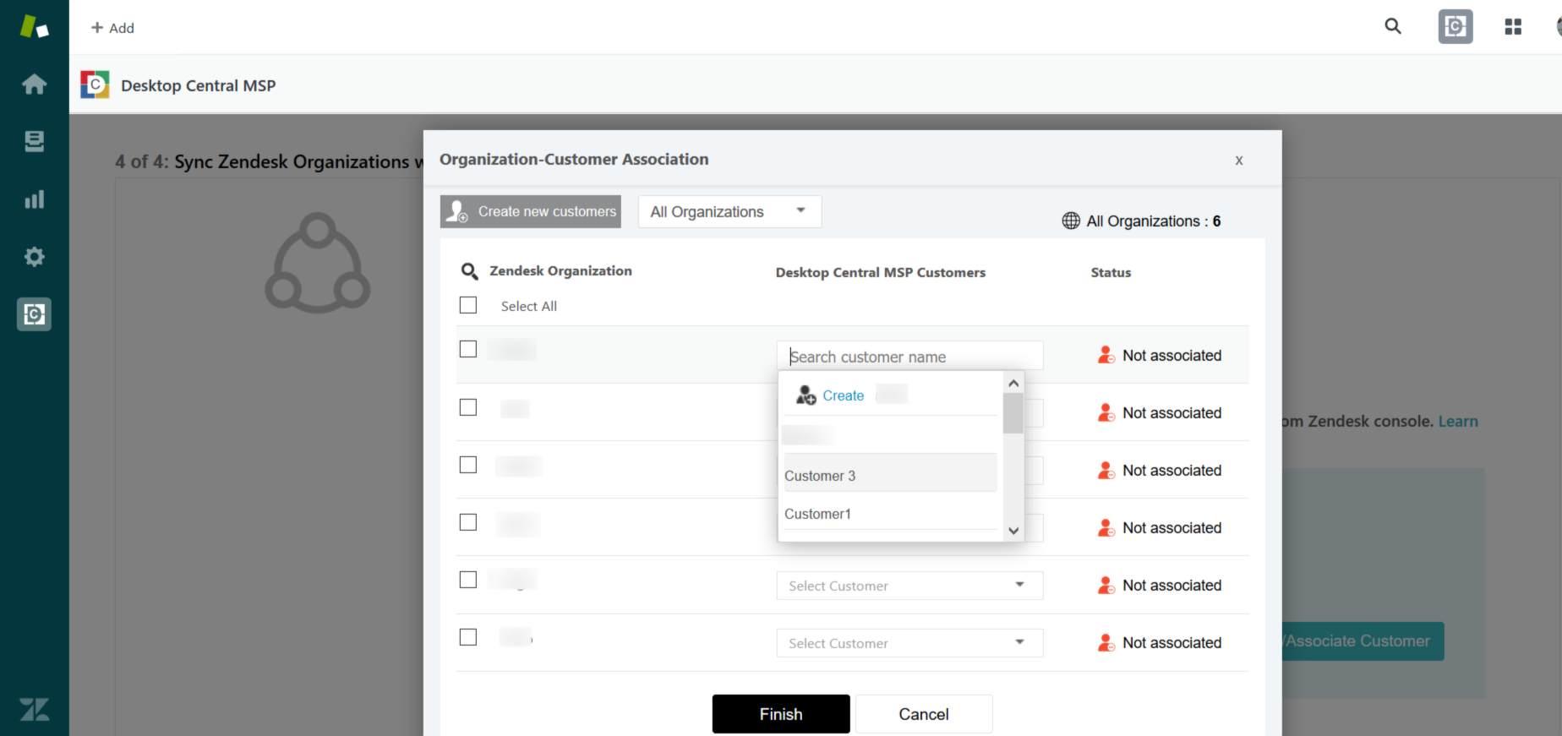Open the Home icon in sidebar
1562x736 pixels.
pyautogui.click(x=34, y=85)
